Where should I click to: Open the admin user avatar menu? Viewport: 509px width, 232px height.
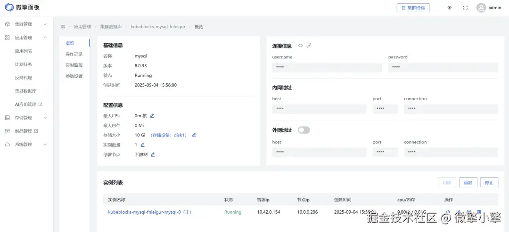point(481,8)
